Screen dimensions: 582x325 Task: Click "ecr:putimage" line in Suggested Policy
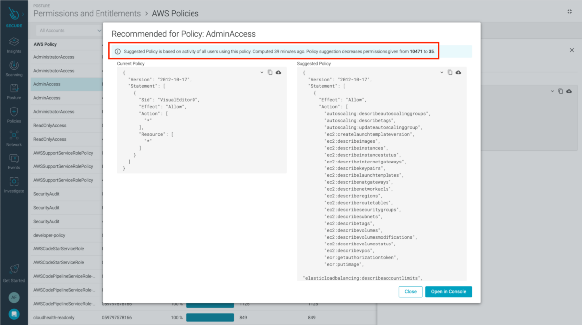[344, 264]
